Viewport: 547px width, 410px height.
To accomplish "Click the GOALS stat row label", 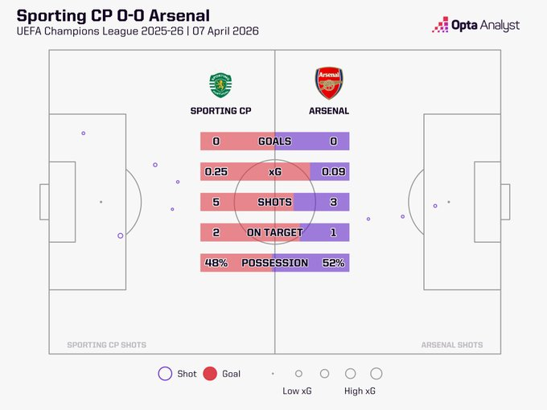I will pos(274,141).
